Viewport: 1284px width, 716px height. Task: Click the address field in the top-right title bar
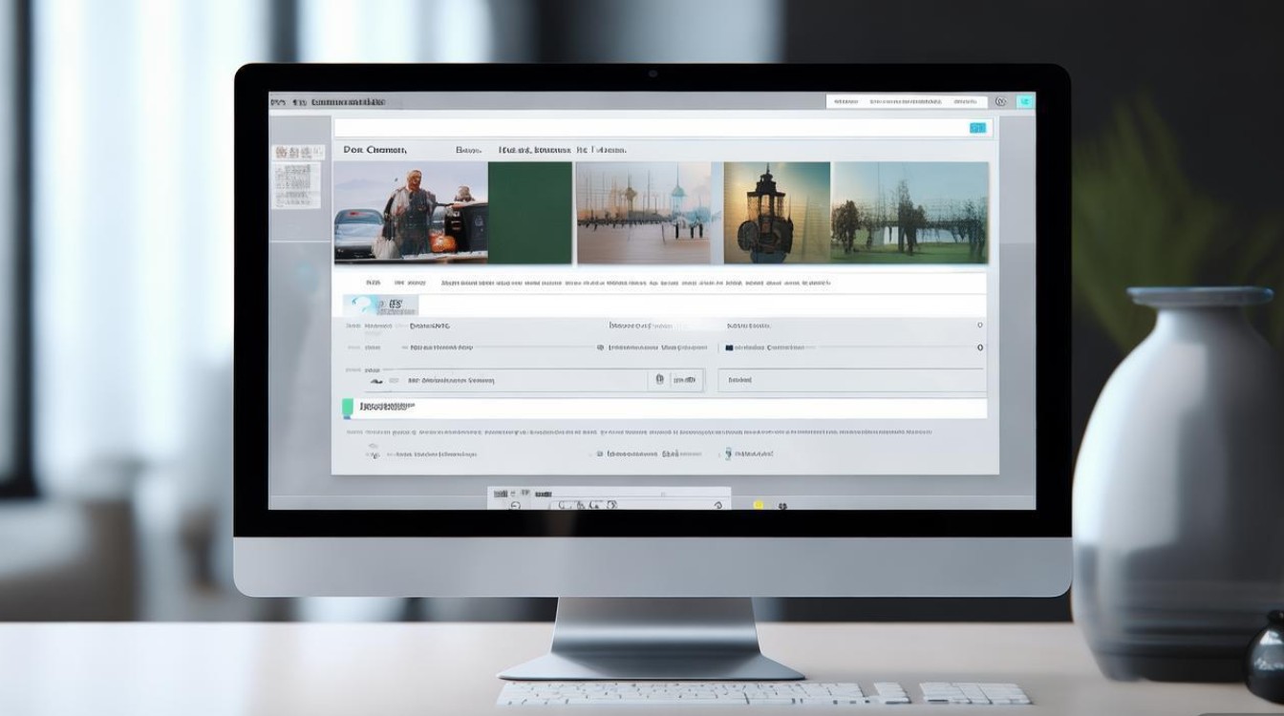(906, 101)
